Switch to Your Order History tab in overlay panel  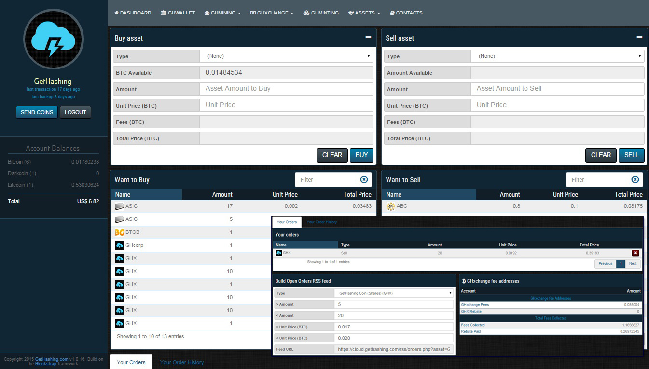click(x=322, y=222)
